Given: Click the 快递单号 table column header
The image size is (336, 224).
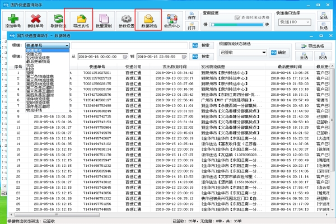Looking at the screenshot, I should point(97,67).
